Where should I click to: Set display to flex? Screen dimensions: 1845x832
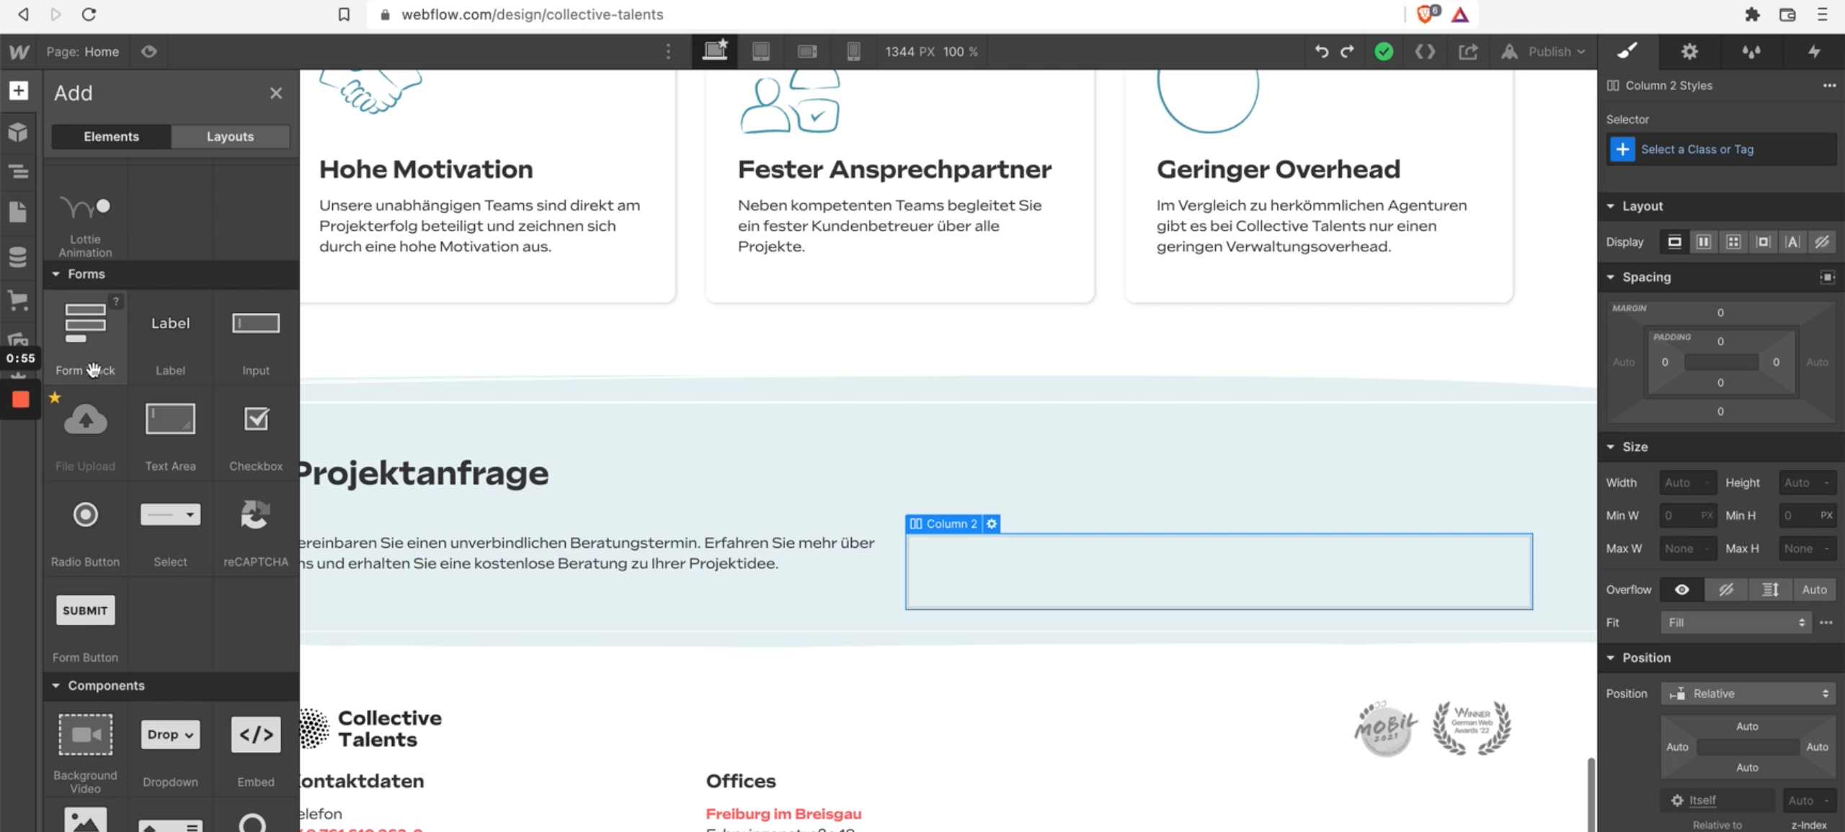[x=1704, y=242]
